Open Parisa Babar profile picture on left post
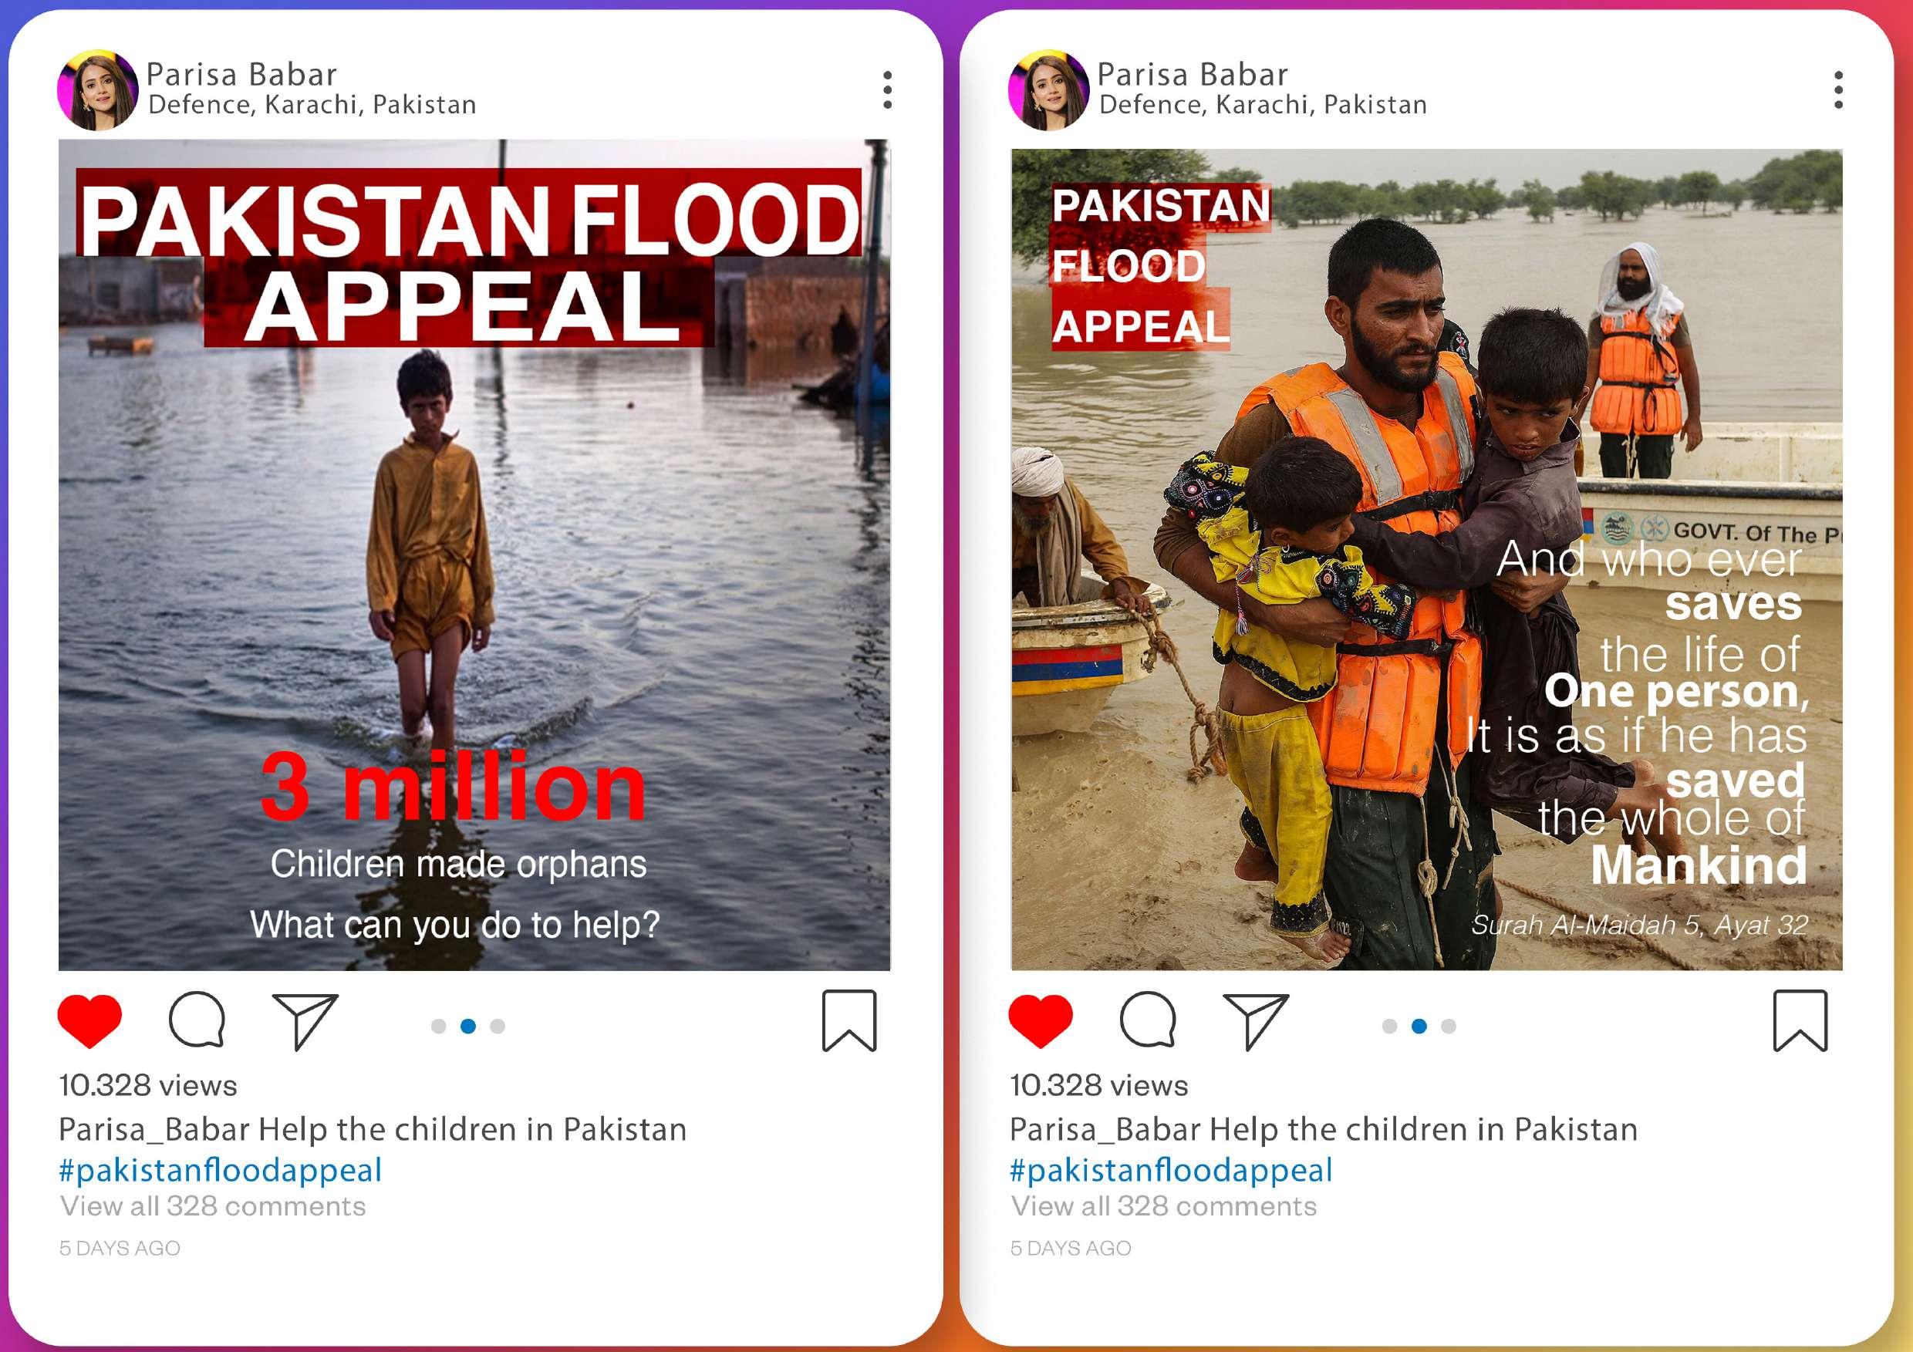Image resolution: width=1913 pixels, height=1352 pixels. [x=97, y=90]
